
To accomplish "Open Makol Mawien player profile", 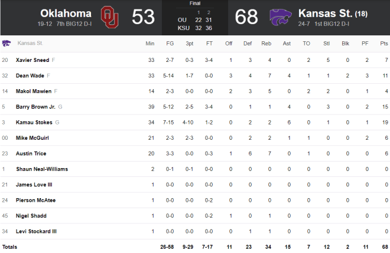I will coord(34,91).
